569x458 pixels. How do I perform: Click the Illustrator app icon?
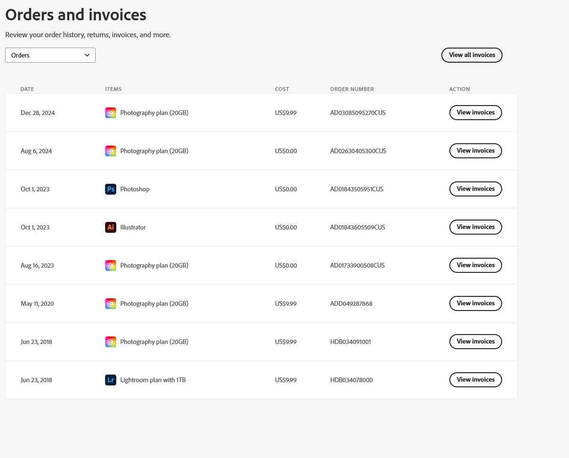111,228
